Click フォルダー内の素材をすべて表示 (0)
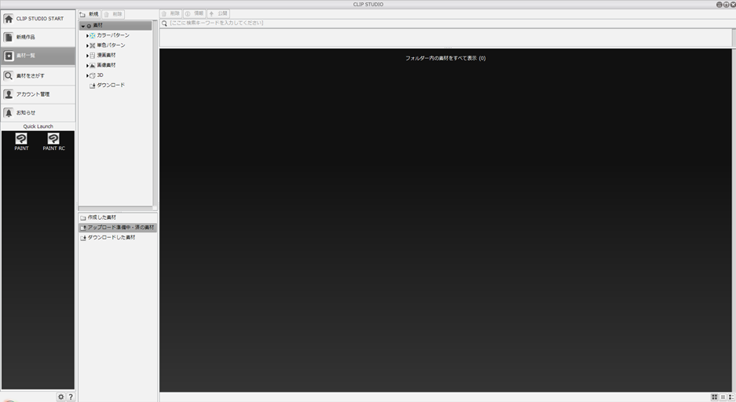 click(445, 58)
